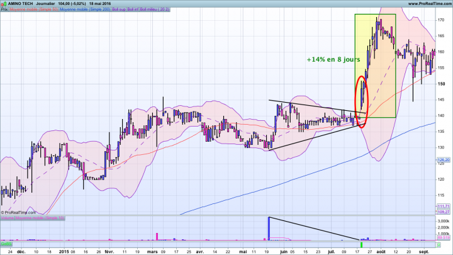
Task: Click the 111,71 purple price tag
Action: (444, 206)
